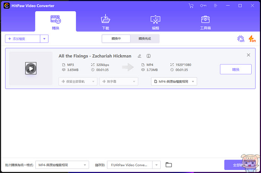Remove the All the Fixings file item
This screenshot has height=173, width=261.
[248, 55]
